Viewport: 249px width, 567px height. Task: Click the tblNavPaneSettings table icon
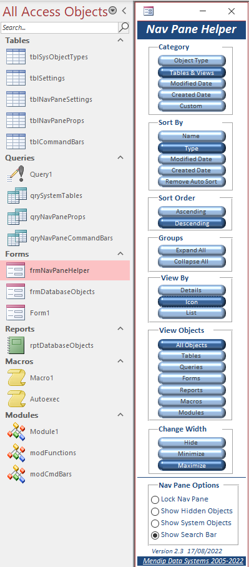click(x=16, y=99)
